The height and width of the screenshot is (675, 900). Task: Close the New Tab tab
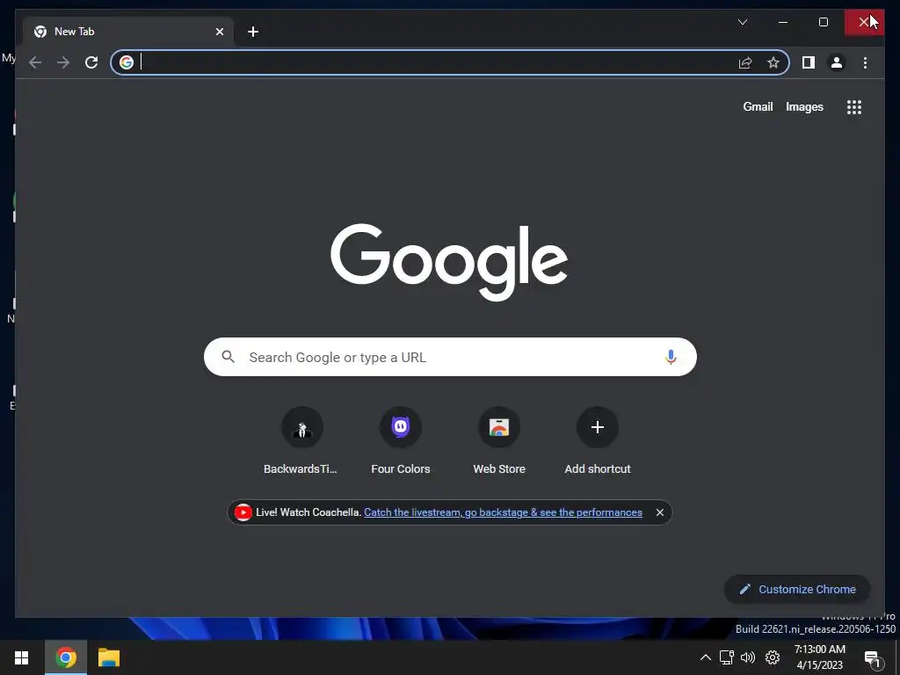pyautogui.click(x=219, y=32)
